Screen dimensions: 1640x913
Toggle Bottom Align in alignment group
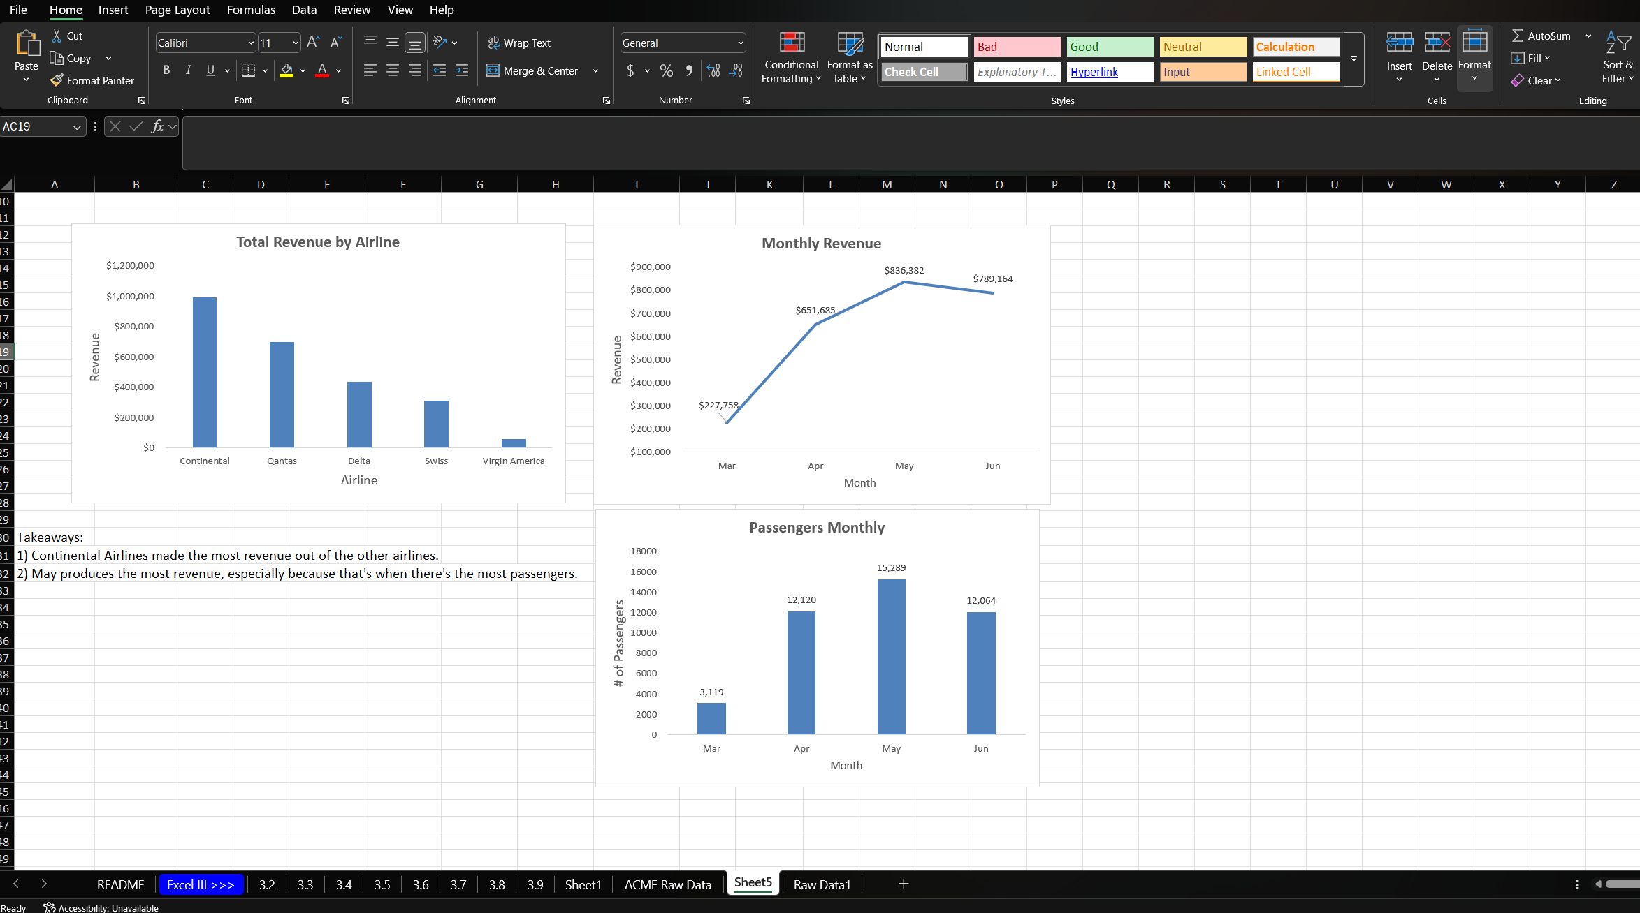click(x=415, y=43)
